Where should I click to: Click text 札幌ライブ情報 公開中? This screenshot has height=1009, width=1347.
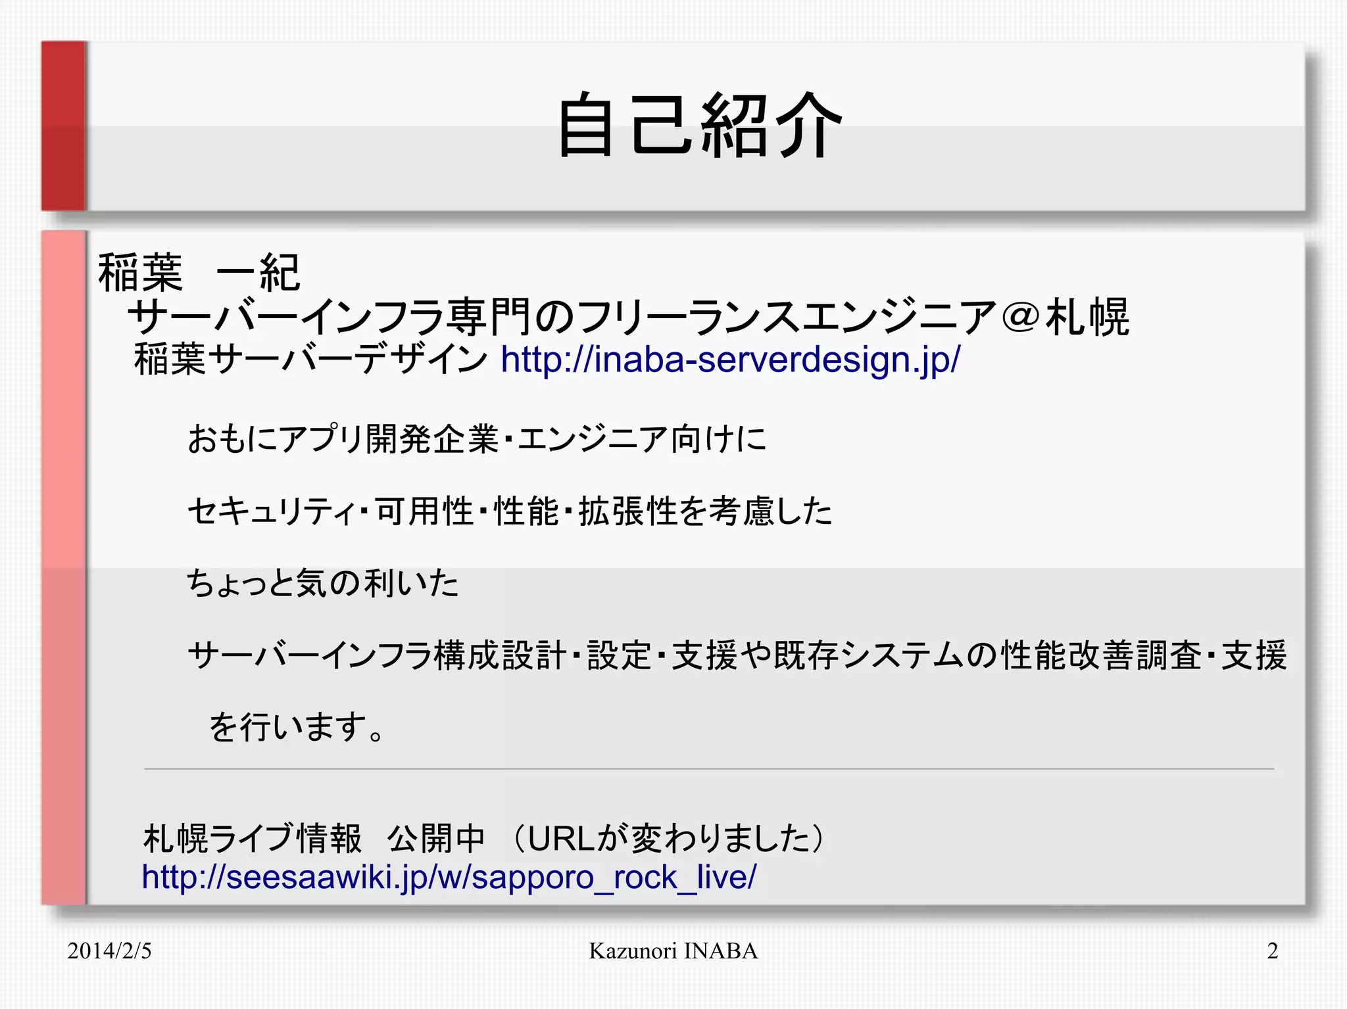coord(314,839)
